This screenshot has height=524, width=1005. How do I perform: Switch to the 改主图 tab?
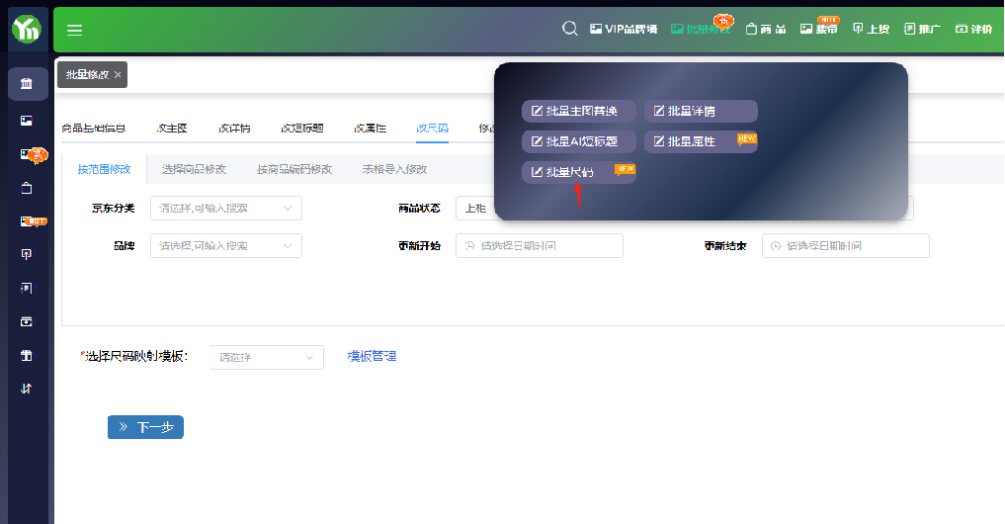click(172, 129)
